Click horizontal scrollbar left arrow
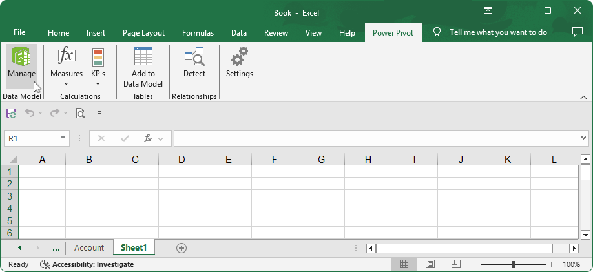The height and width of the screenshot is (272, 593). [371, 249]
